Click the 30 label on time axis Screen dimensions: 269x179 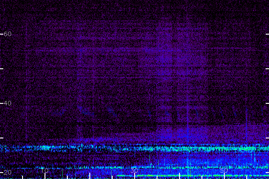tap(134, 171)
